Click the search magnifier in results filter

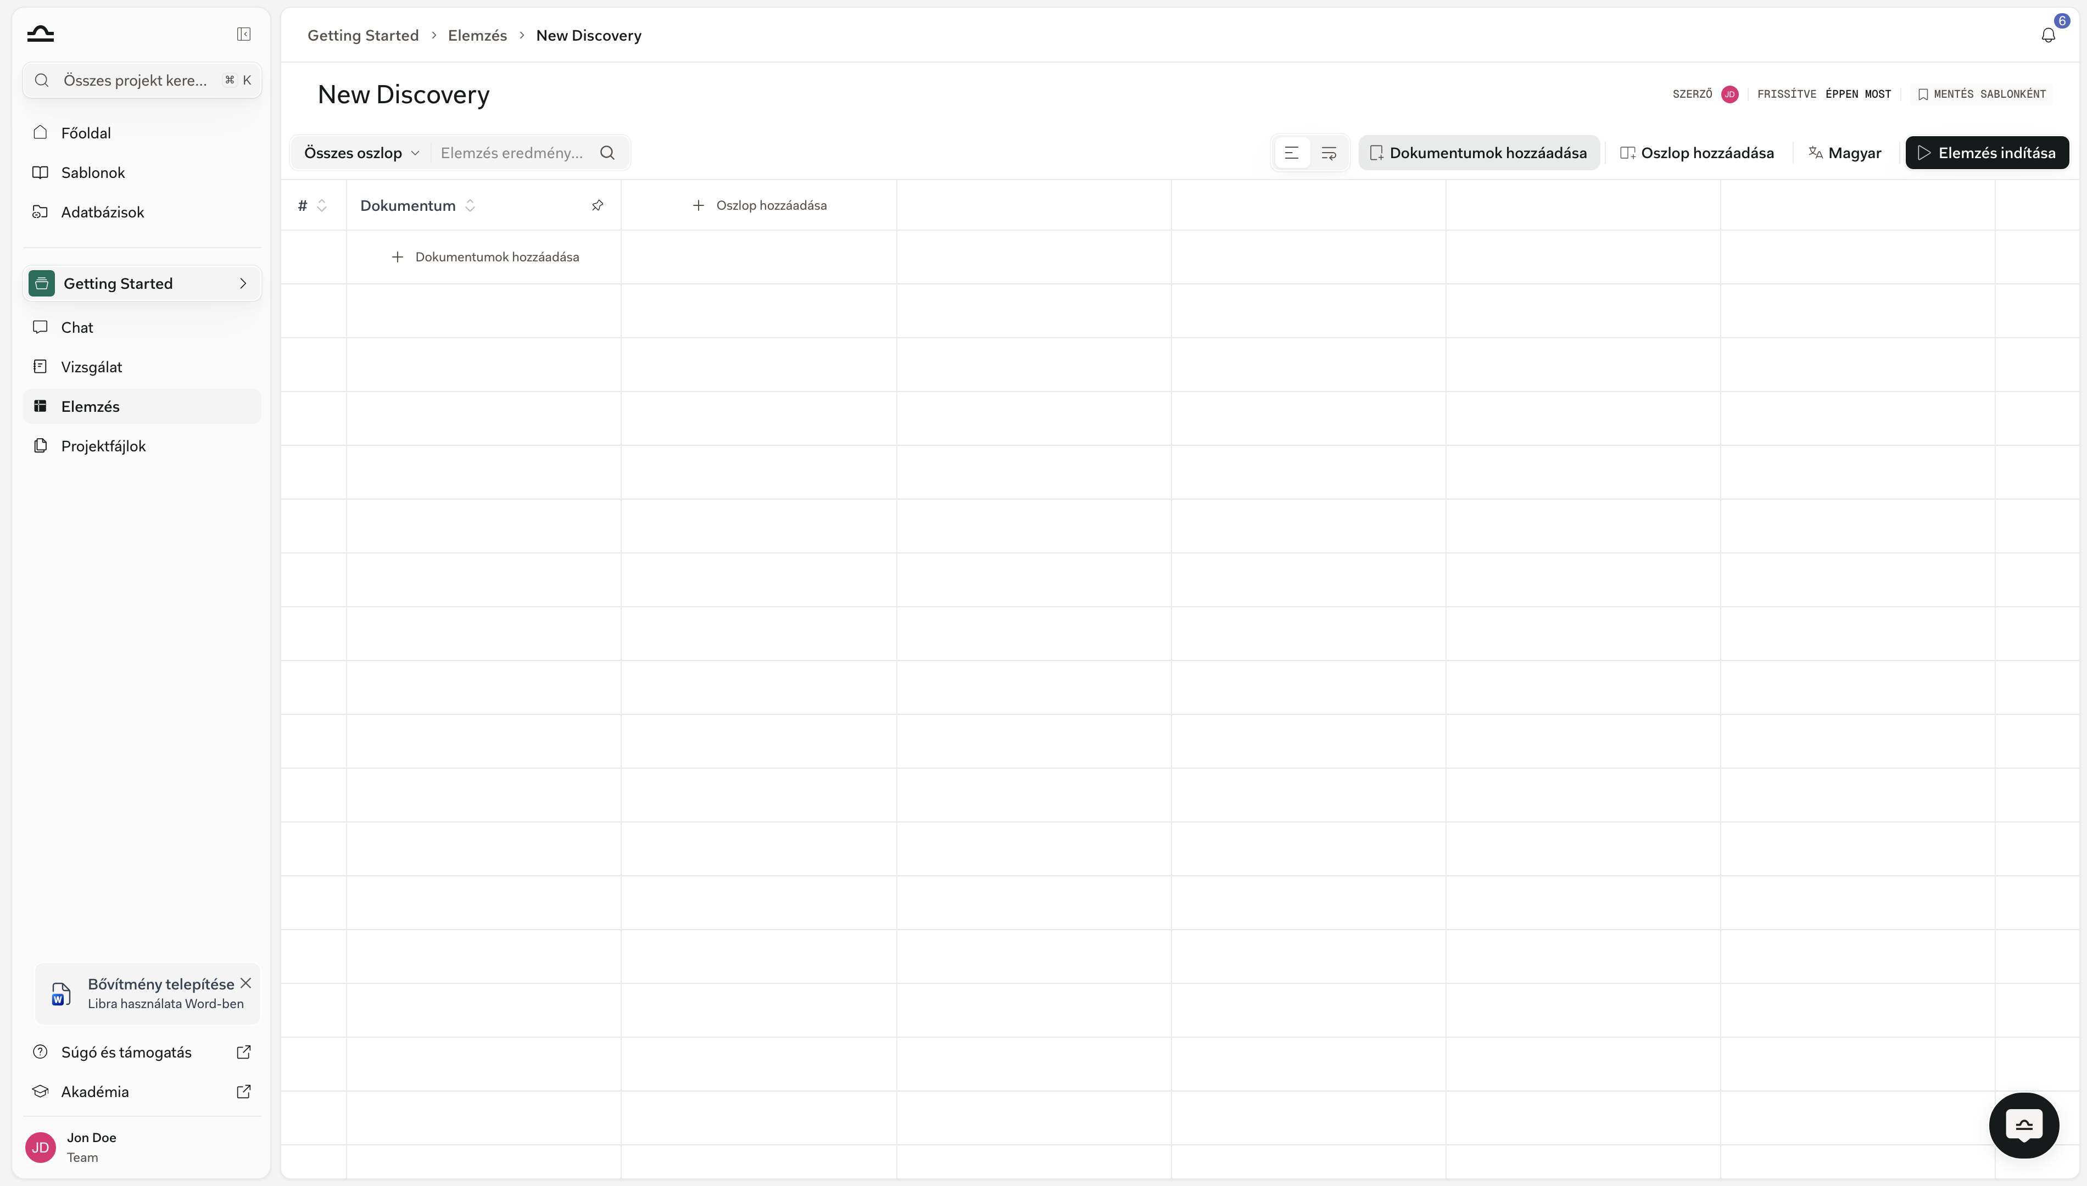coord(607,153)
